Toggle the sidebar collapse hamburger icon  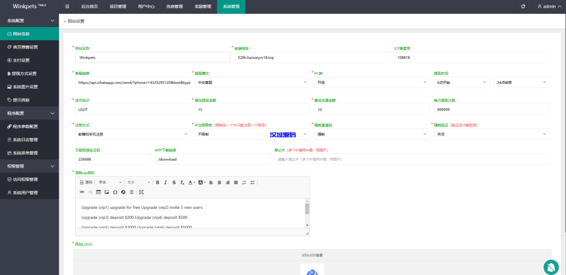click(x=67, y=7)
